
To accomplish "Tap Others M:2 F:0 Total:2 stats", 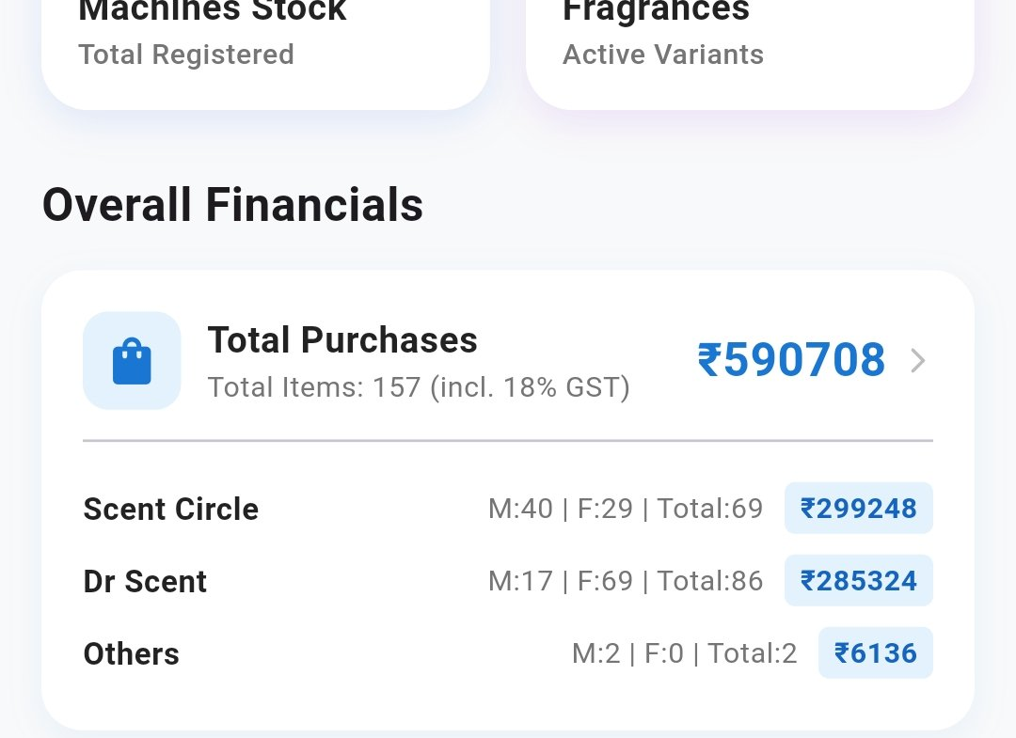I will pyautogui.click(x=684, y=653).
